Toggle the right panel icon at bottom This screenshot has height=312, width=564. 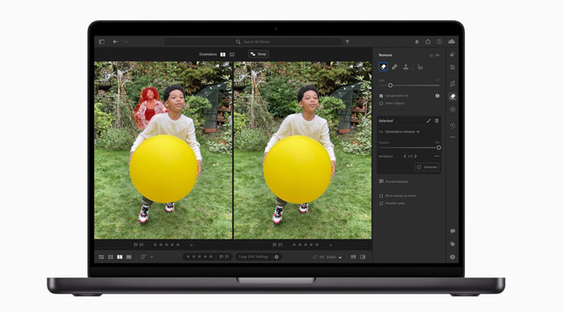[x=363, y=257]
